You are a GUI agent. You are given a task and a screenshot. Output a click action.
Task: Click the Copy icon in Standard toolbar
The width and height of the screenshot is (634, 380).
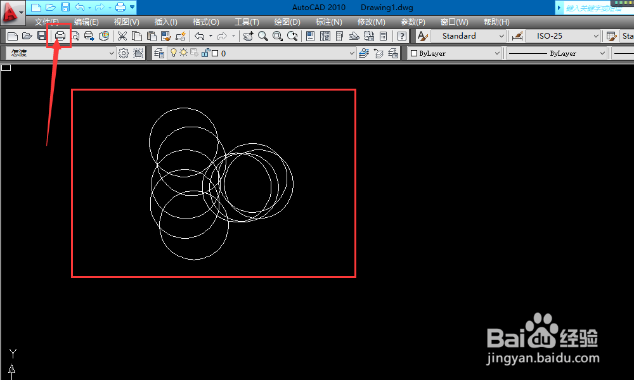(137, 36)
